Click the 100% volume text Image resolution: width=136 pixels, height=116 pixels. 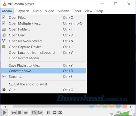[x=118, y=112]
